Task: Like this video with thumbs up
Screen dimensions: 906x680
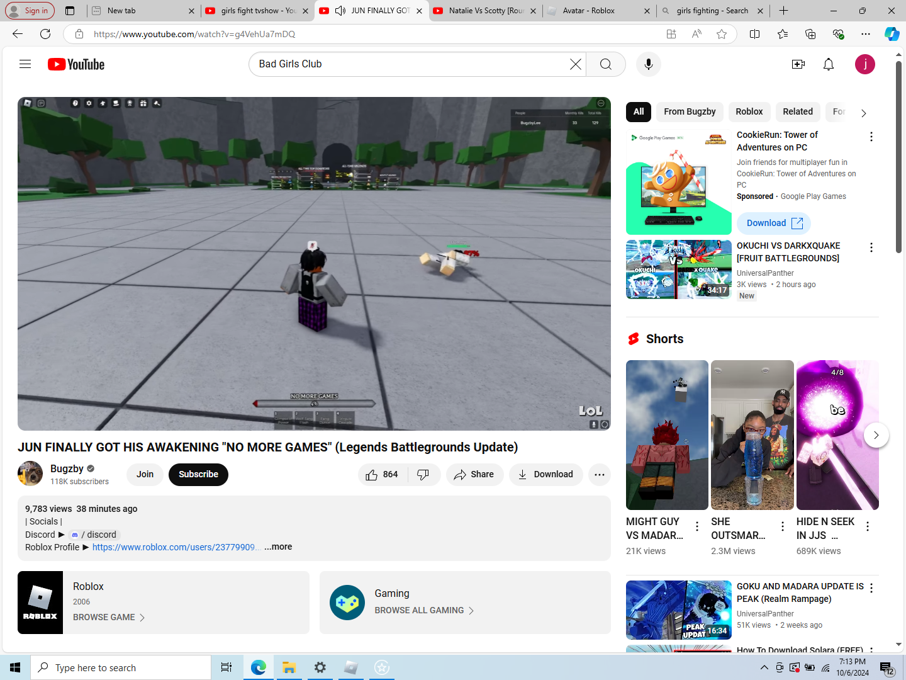Action: pos(383,475)
